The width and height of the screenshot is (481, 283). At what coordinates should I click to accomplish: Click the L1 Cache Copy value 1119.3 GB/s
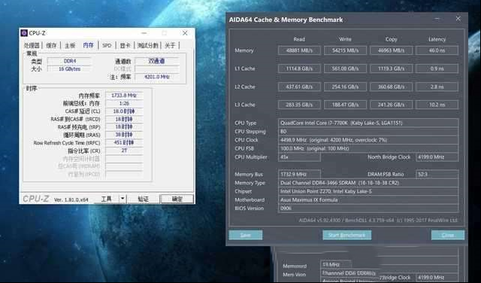pos(391,68)
